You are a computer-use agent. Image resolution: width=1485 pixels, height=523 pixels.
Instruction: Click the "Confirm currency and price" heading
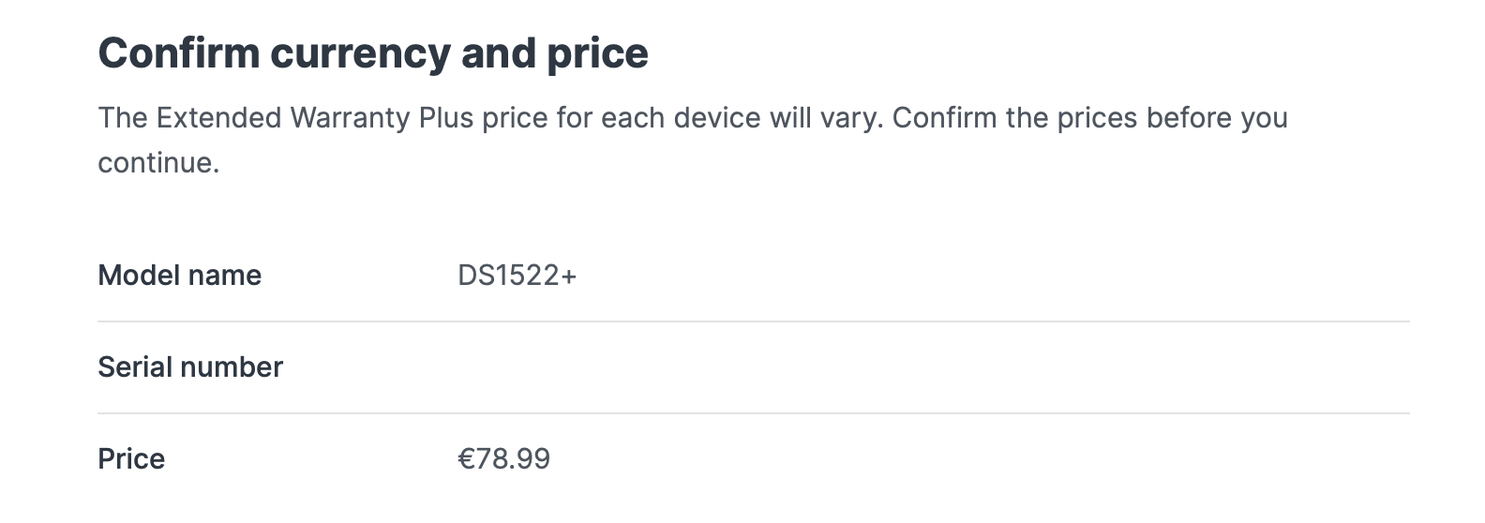click(372, 53)
